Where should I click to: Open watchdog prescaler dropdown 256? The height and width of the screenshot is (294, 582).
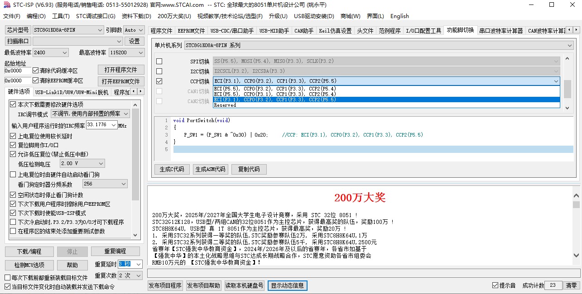(105, 184)
